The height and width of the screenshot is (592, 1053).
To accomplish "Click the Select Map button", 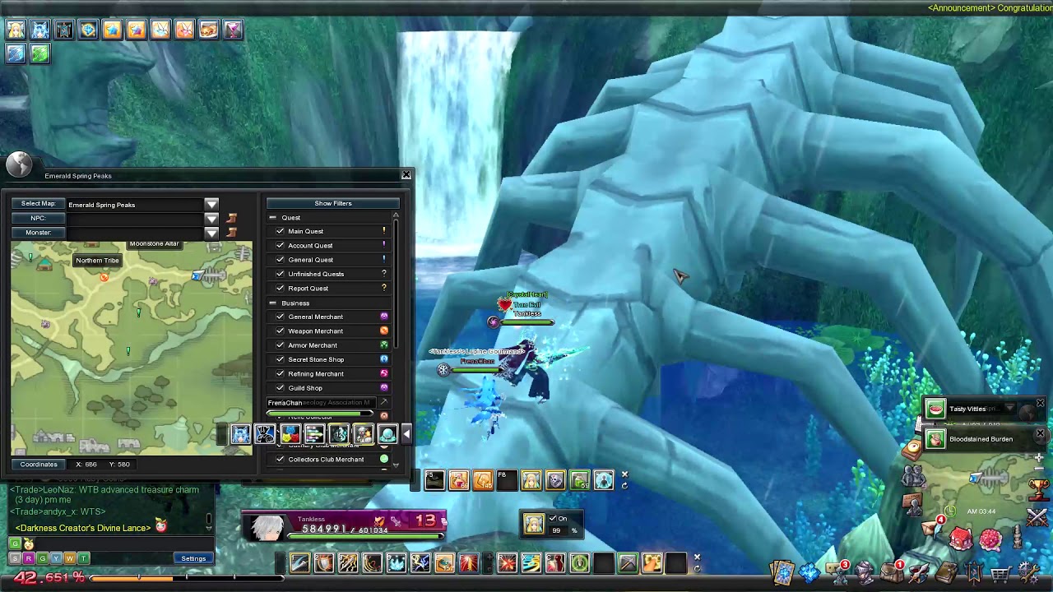I will pyautogui.click(x=38, y=204).
